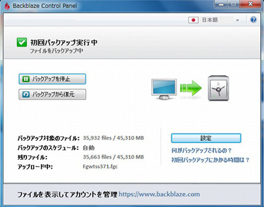264x207 pixels.
Task: Click the gray safe vault icon
Action: coord(218,88)
